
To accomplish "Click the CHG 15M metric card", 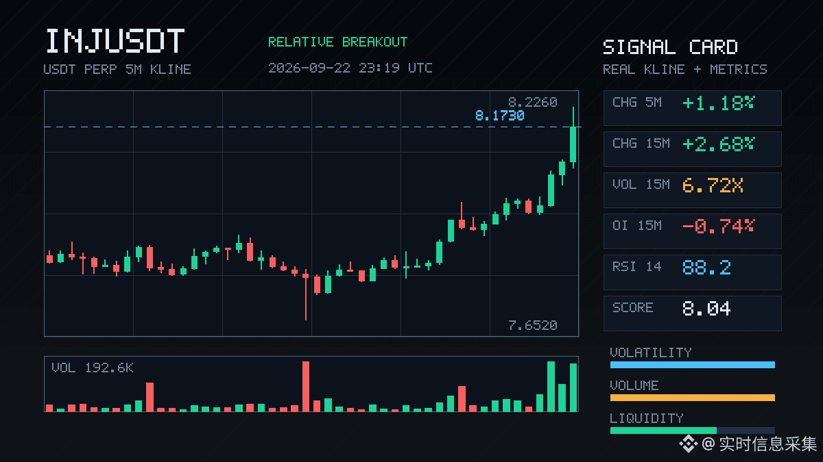I will coord(692,149).
